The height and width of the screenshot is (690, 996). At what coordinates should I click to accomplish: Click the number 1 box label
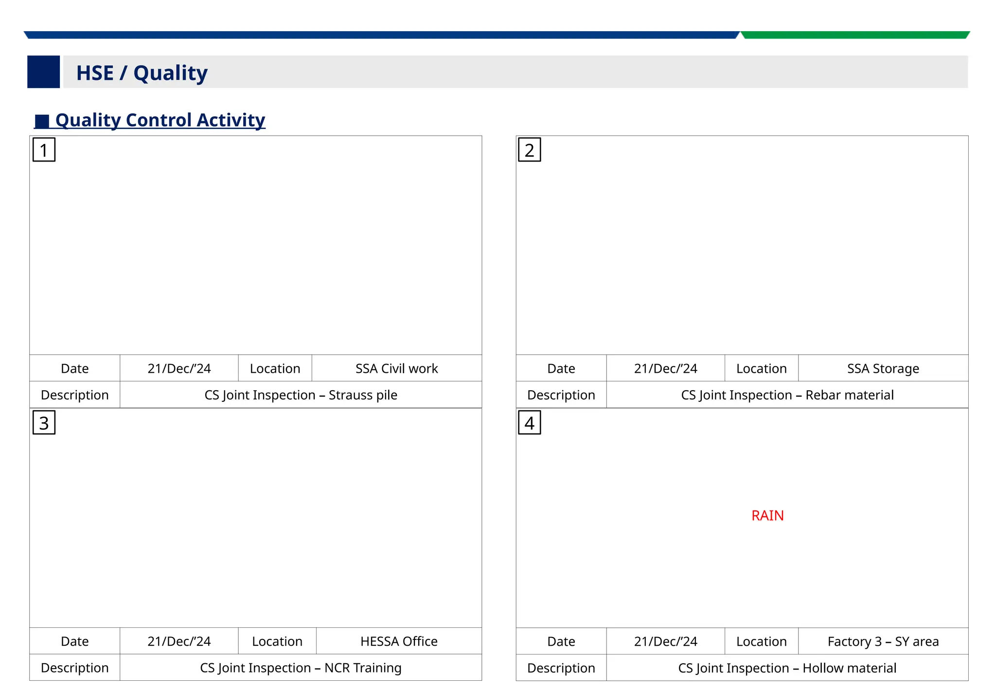[44, 150]
